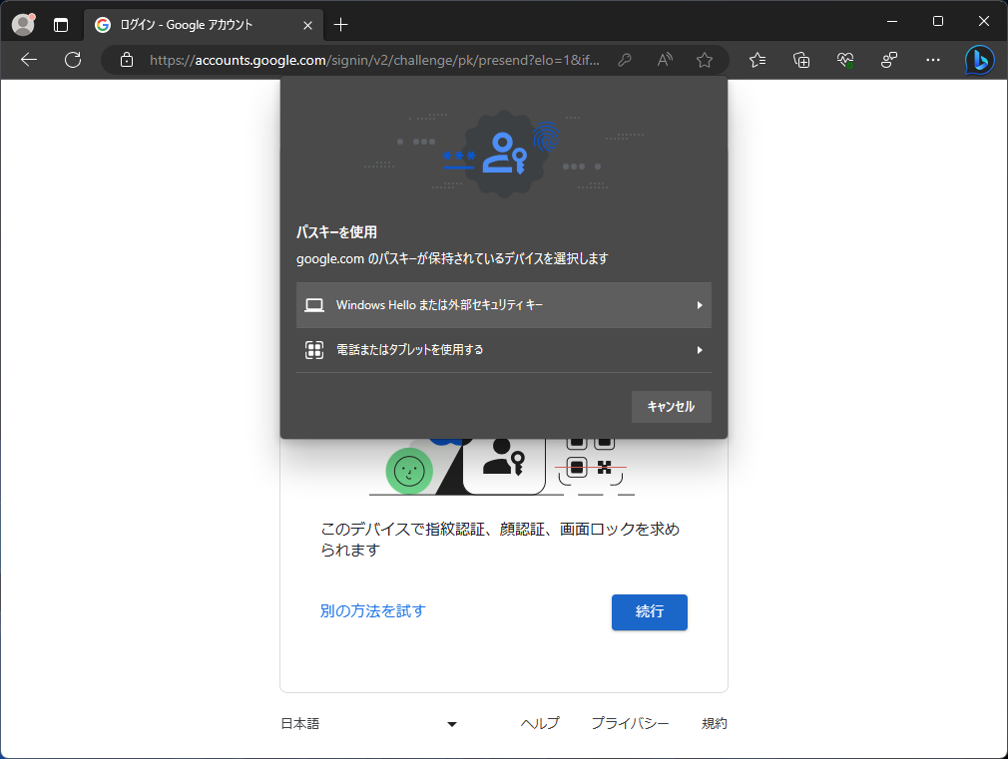Open the Settings and more menu
The width and height of the screenshot is (1008, 759).
[932, 60]
